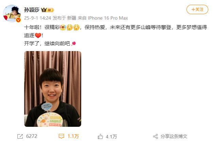Click the first excited face emoji
This screenshot has height=141, width=213.
click(63, 27)
